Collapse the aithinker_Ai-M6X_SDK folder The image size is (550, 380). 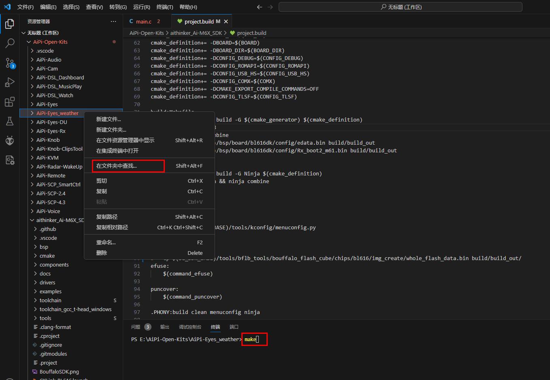point(32,220)
